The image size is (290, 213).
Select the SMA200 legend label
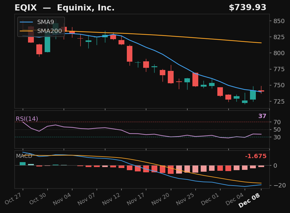(x=49, y=31)
